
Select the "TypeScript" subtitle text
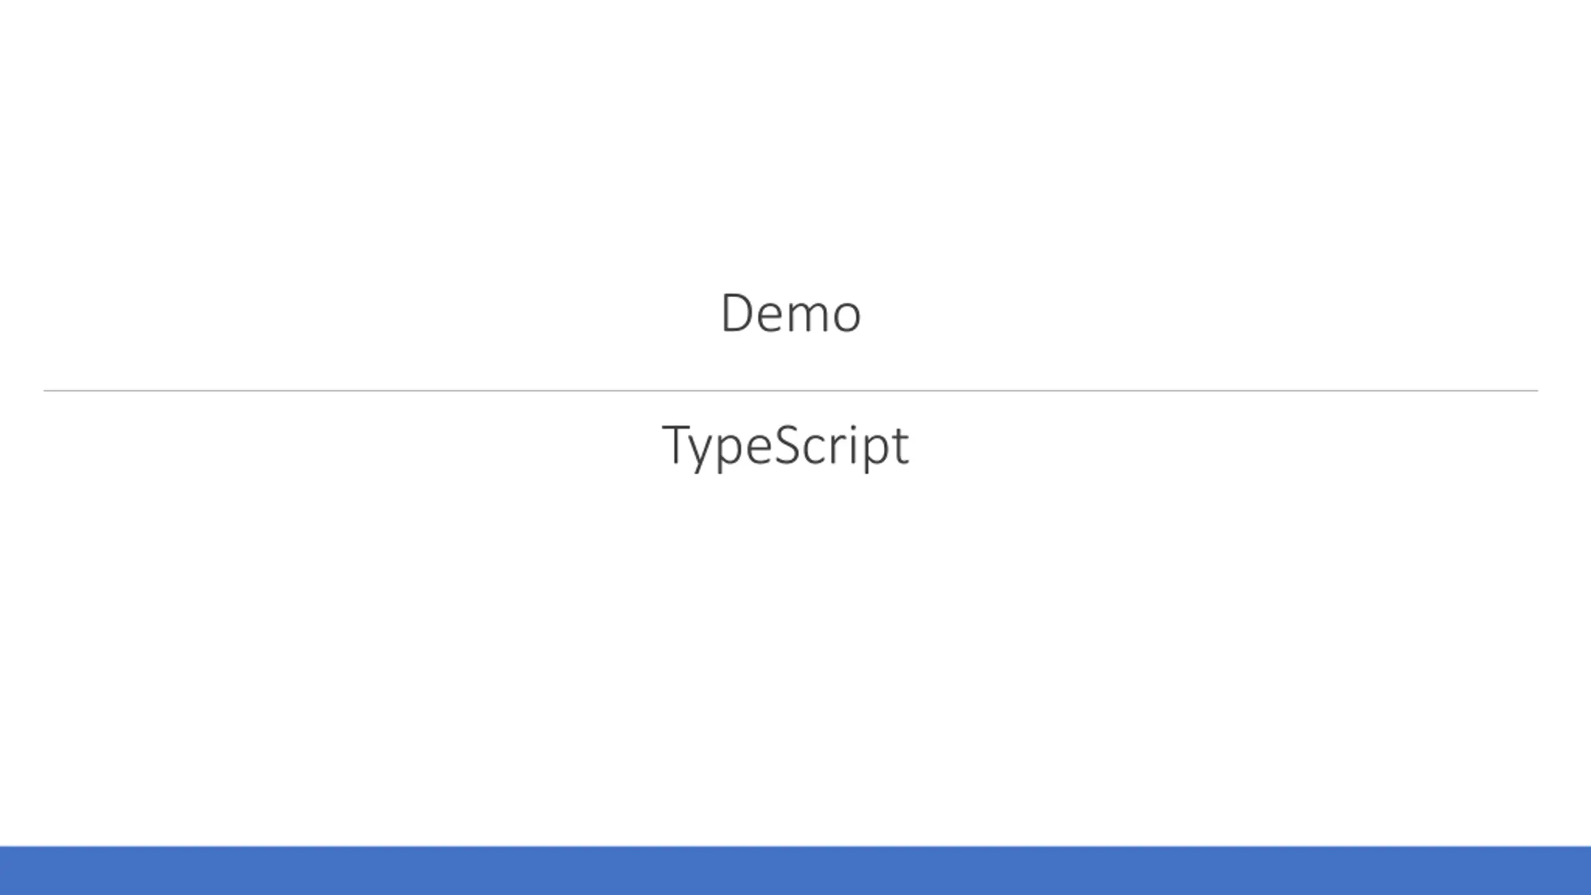(786, 449)
